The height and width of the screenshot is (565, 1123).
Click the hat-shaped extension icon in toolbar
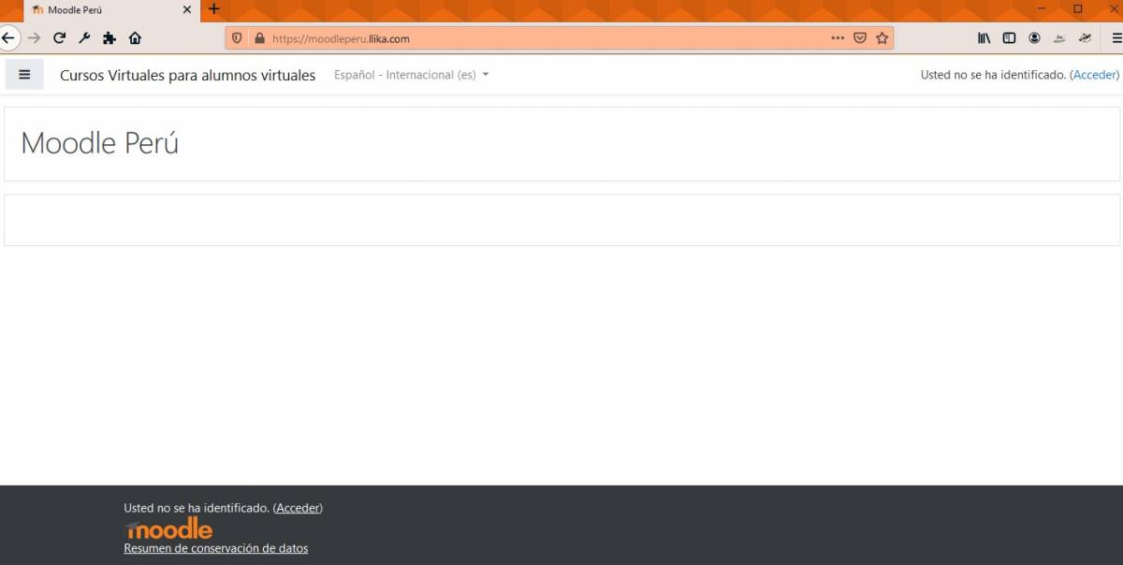coord(1059,38)
